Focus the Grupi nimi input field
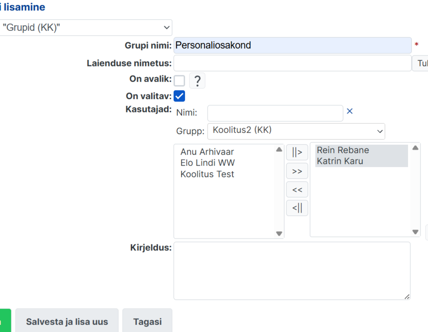This screenshot has width=428, height=332. (x=292, y=45)
